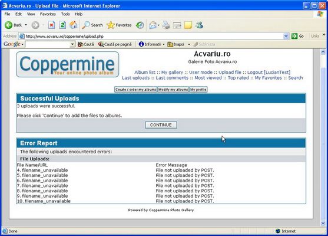Click the vertical scrollbar up arrow
This screenshot has width=328, height=236.
pos(323,51)
